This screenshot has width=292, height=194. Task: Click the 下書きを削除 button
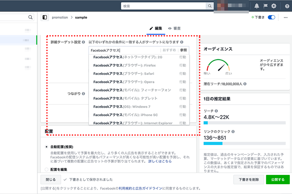click(x=249, y=180)
